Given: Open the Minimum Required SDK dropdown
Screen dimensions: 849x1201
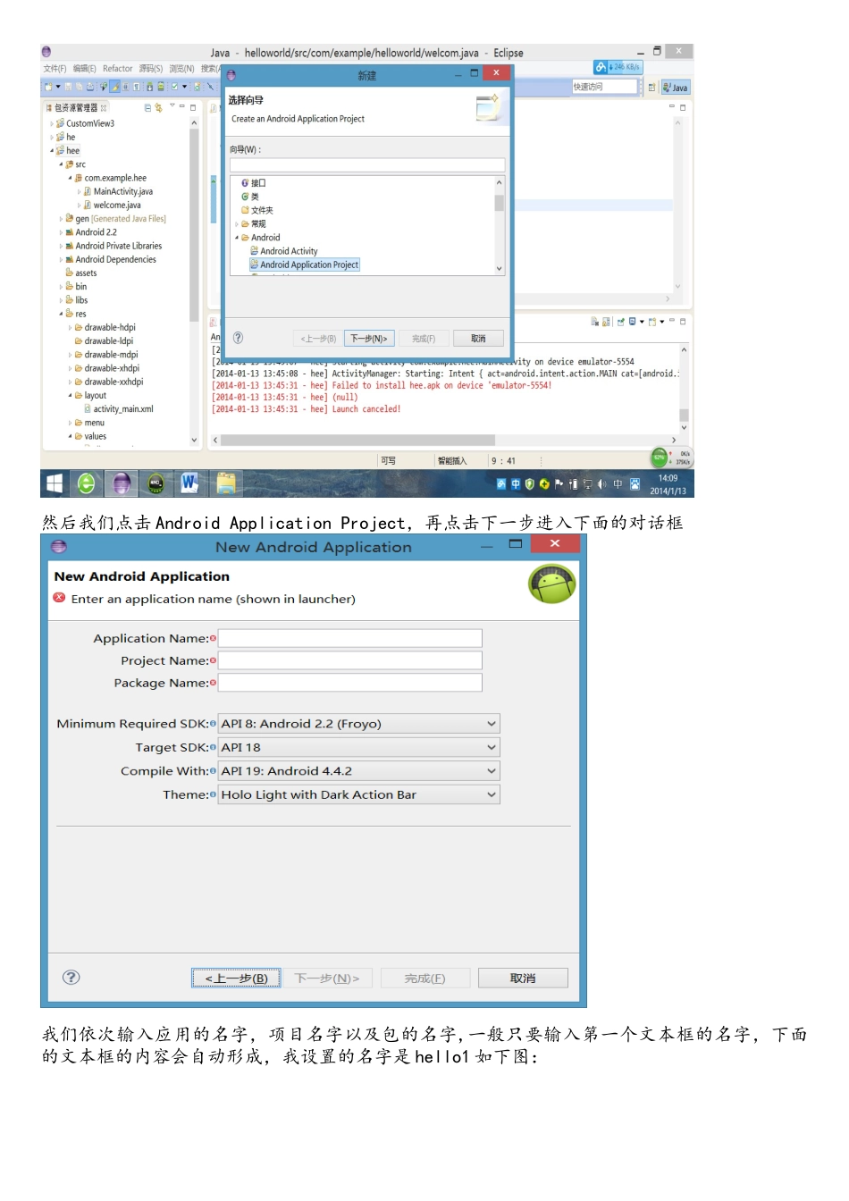Looking at the screenshot, I should pyautogui.click(x=359, y=724).
